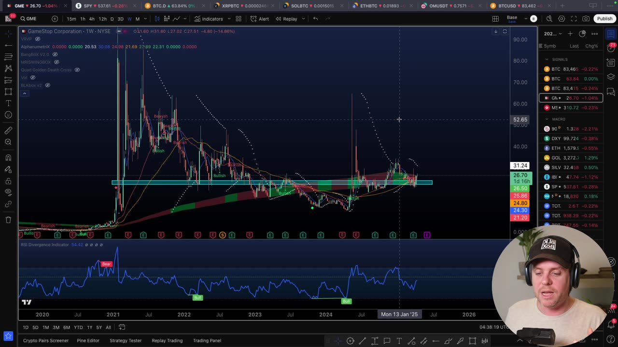Open alerts panel with 71 badge
This screenshot has height=347, width=618.
(x=611, y=48)
